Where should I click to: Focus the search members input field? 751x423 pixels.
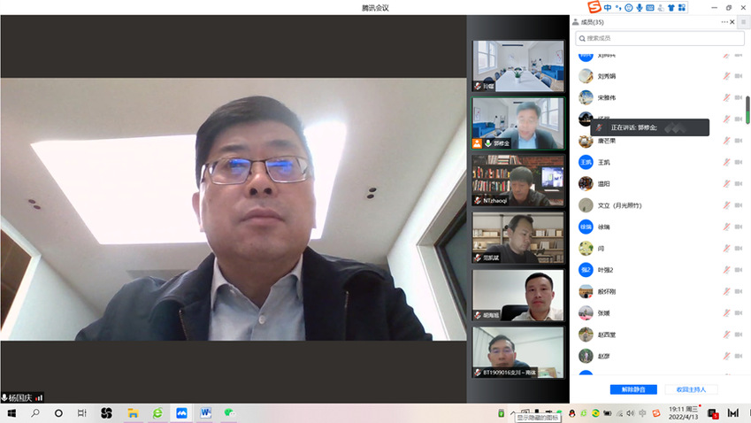pyautogui.click(x=660, y=38)
